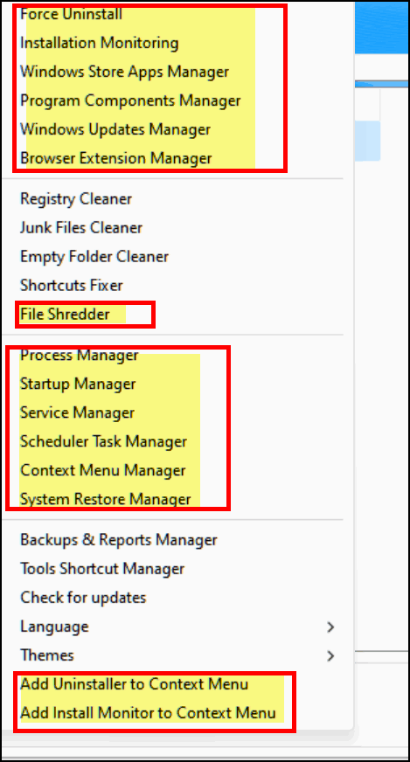Open File Shredder tool
The height and width of the screenshot is (762, 410).
(66, 315)
